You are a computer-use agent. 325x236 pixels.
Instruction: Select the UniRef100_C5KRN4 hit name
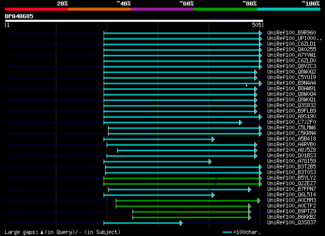tap(291, 133)
